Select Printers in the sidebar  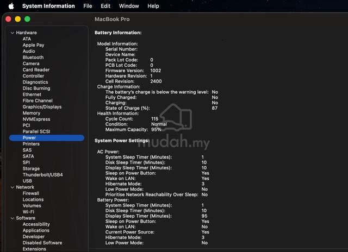click(x=31, y=144)
